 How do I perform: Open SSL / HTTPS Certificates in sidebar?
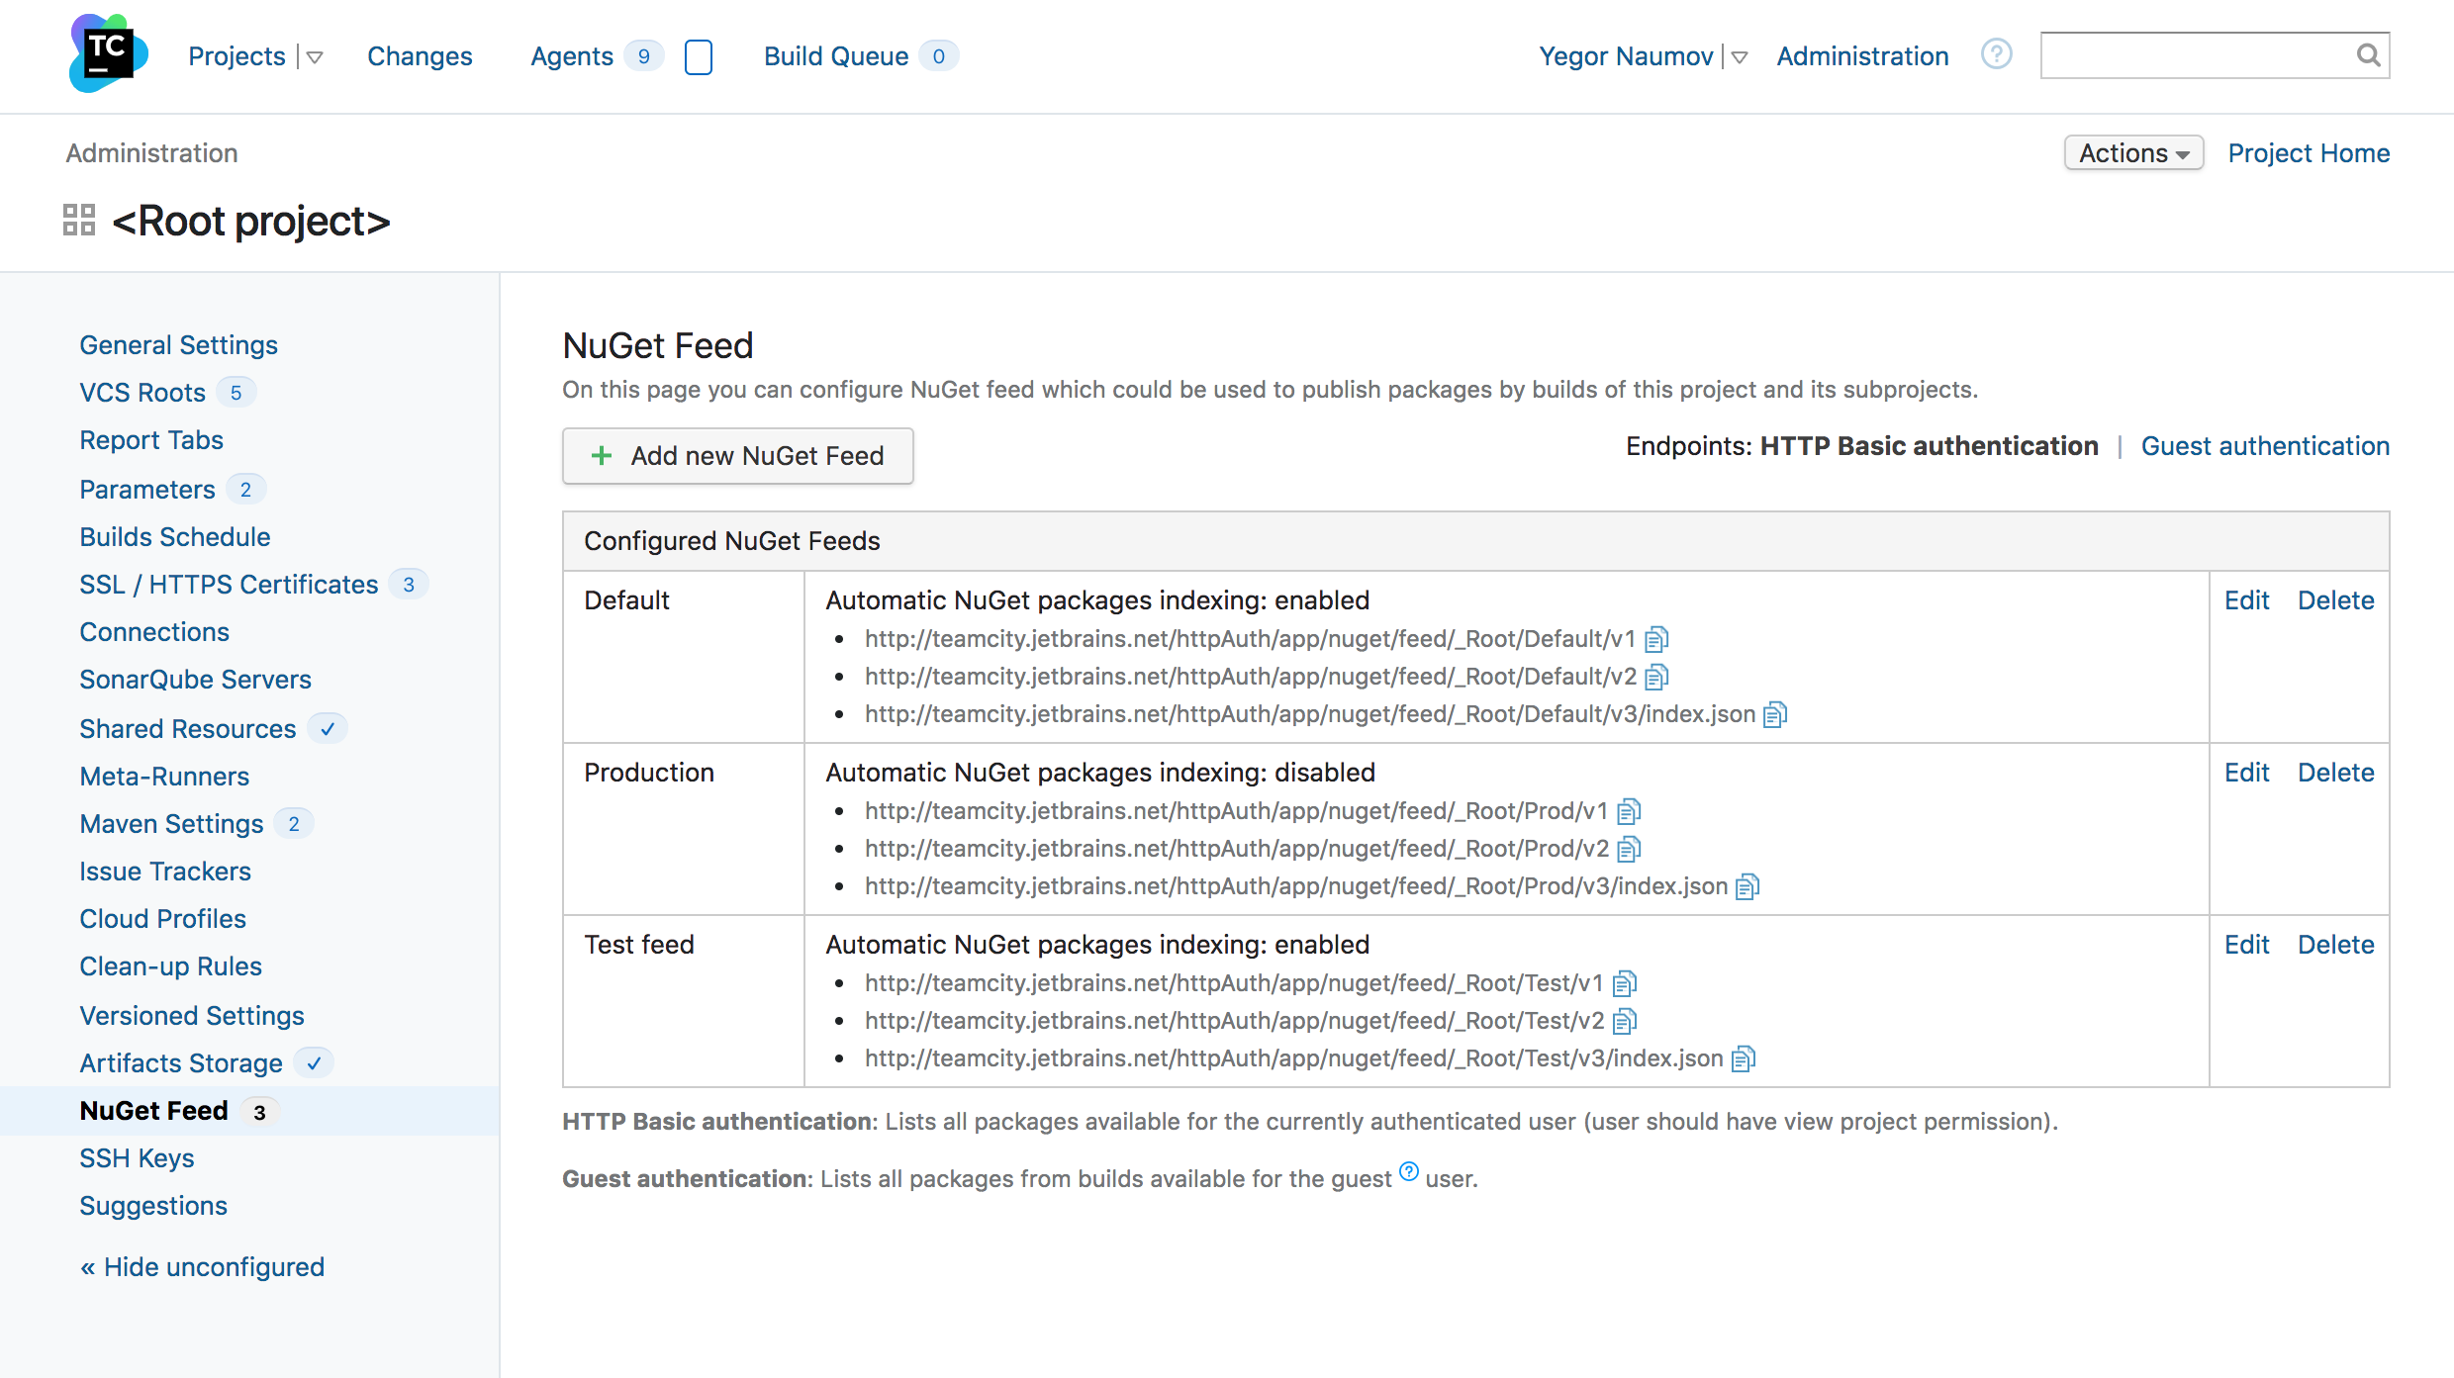(229, 585)
